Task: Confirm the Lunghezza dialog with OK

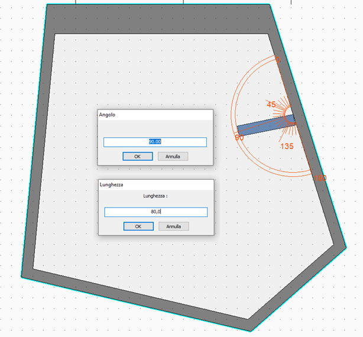Action: tap(138, 226)
